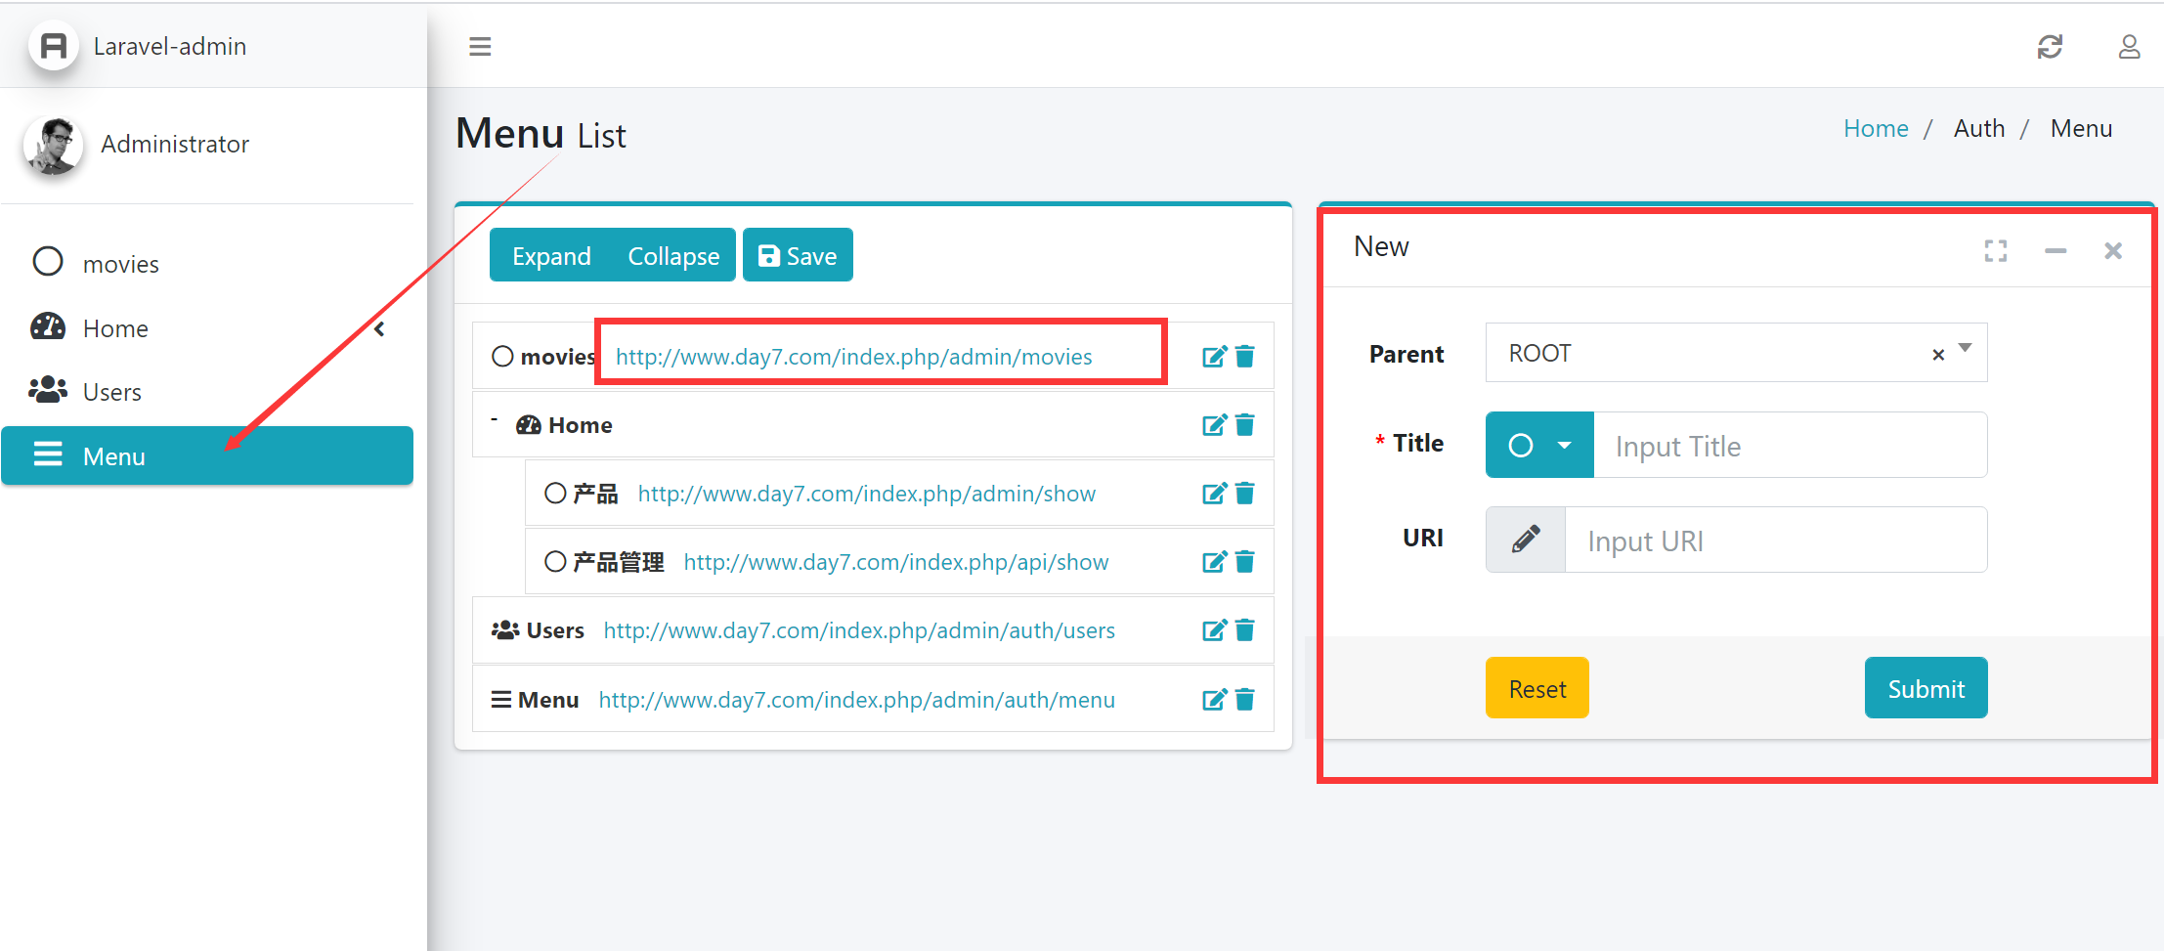2164x951 pixels.
Task: Open Home in the sidebar
Action: pyautogui.click(x=207, y=328)
